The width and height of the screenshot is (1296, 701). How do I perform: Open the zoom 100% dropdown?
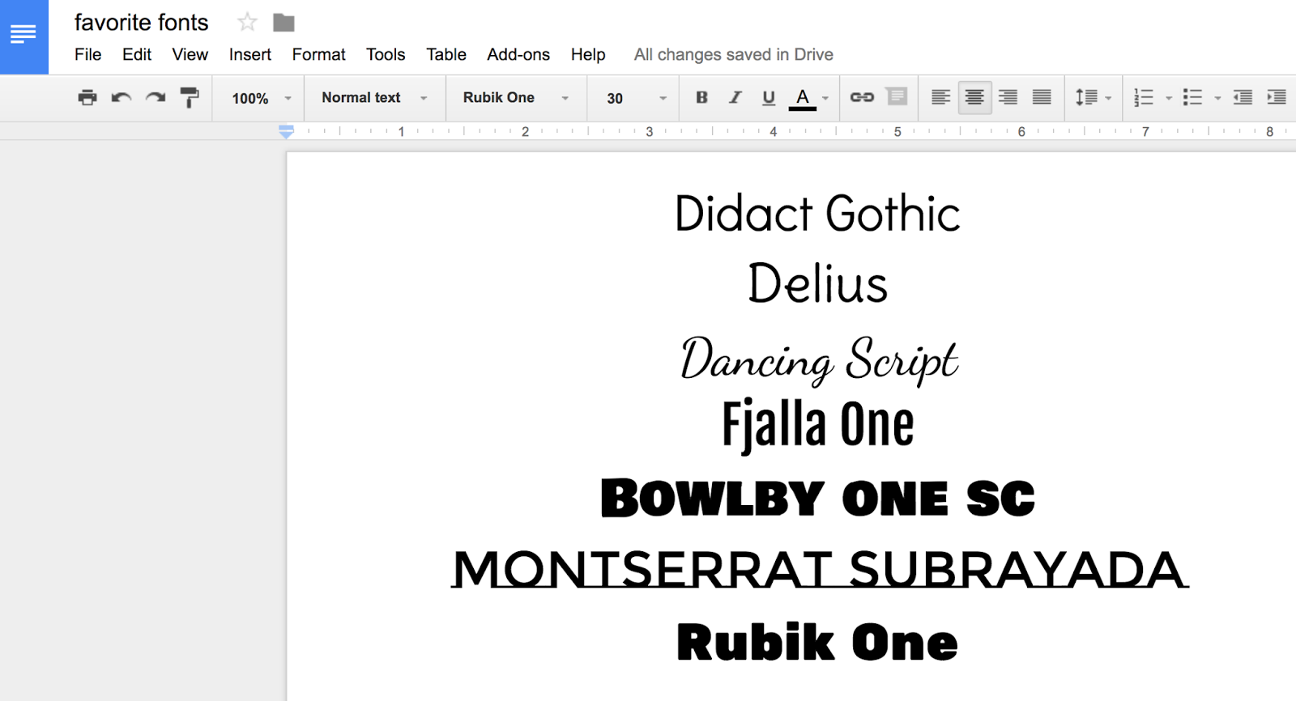(261, 98)
